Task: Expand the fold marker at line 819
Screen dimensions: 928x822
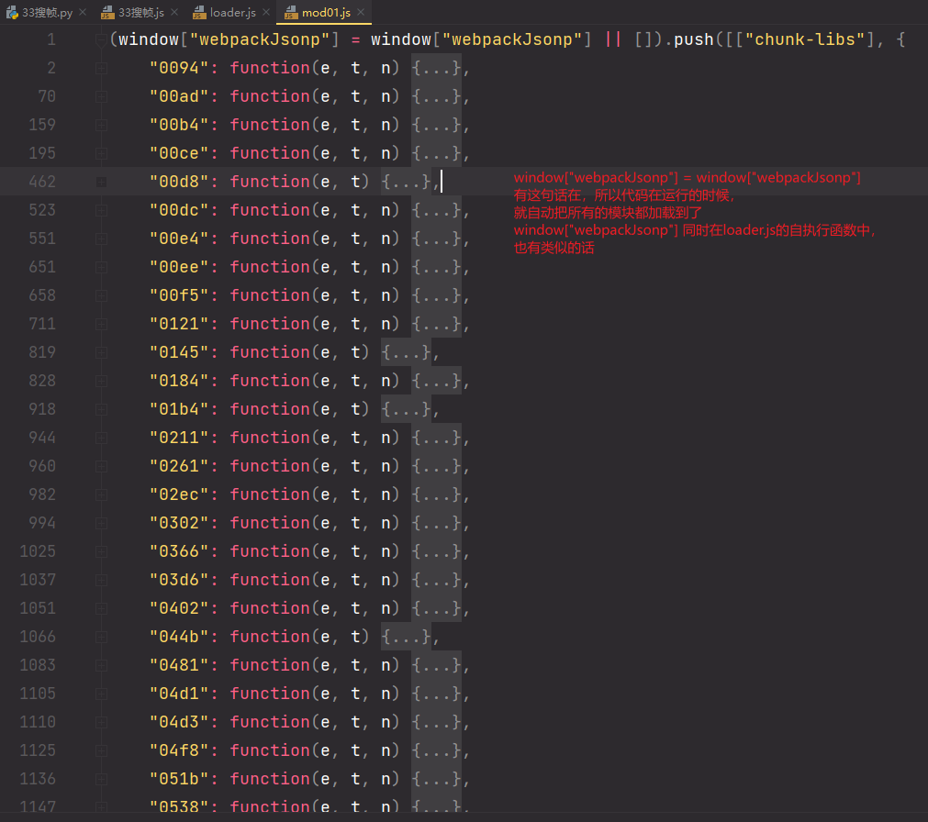Action: [x=101, y=352]
